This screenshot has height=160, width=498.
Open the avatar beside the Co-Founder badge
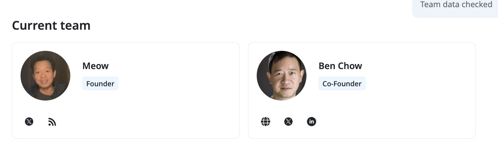click(x=282, y=76)
